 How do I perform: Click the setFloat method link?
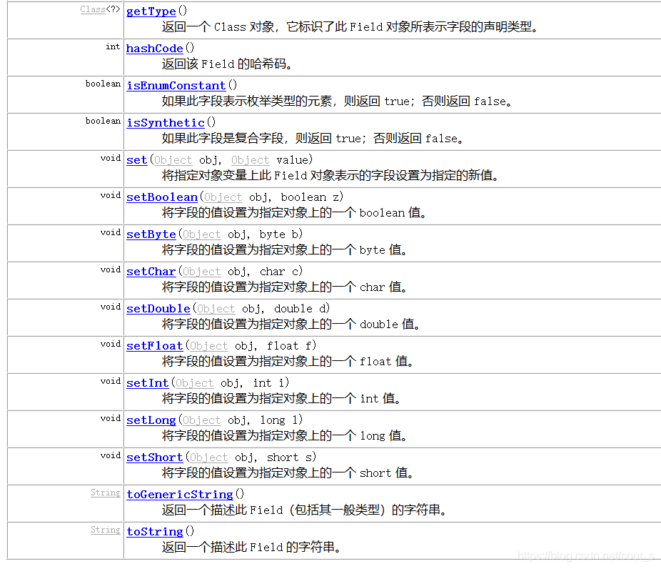click(154, 345)
